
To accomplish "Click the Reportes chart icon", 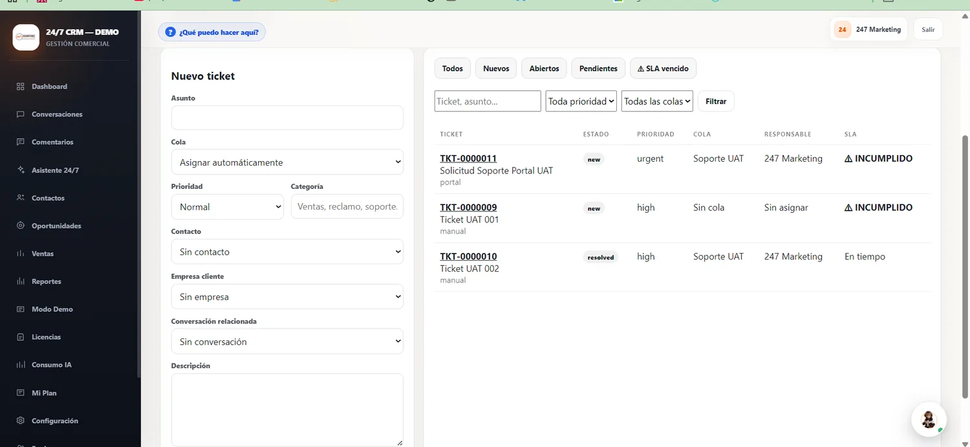I will point(21,281).
